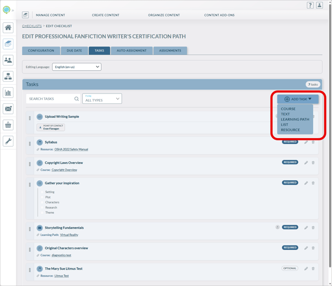The width and height of the screenshot is (332, 286).
Task: Choose Text from Add Task menu
Action: click(x=285, y=114)
